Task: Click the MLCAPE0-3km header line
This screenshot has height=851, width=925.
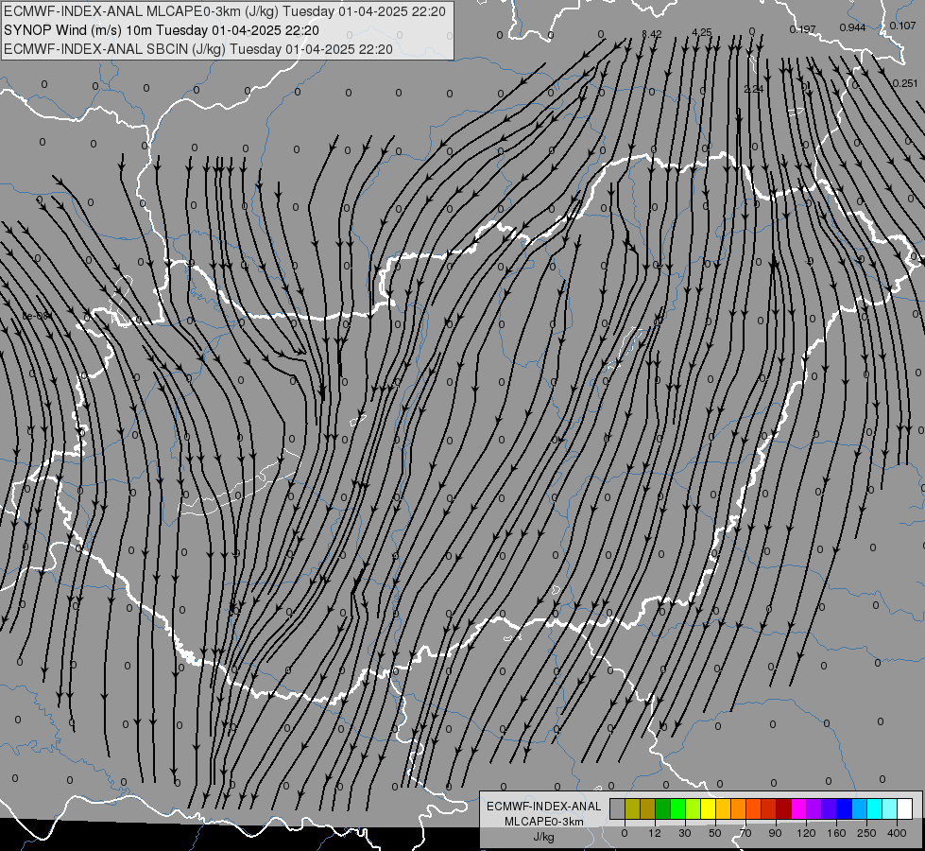Action: [x=225, y=11]
